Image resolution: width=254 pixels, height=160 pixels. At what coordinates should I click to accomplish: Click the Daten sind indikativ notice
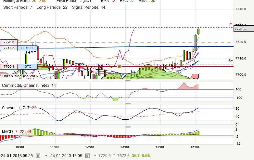coord(20,76)
